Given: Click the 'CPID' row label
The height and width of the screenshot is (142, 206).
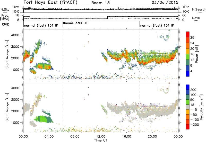Looking at the screenshot, I should [6, 24].
